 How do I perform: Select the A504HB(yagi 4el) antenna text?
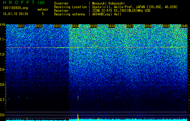107,14
